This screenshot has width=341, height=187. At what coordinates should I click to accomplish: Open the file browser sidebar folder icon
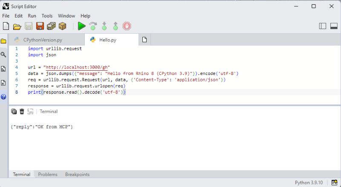tap(3, 41)
